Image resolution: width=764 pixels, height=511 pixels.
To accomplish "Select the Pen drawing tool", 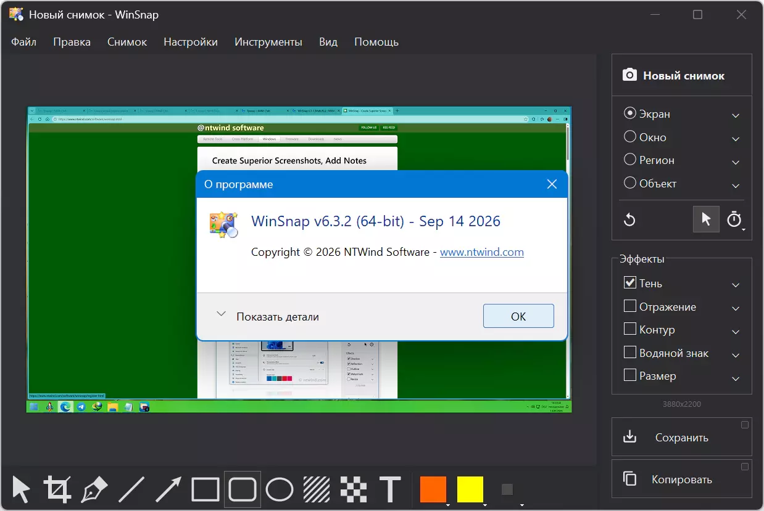I will (94, 489).
